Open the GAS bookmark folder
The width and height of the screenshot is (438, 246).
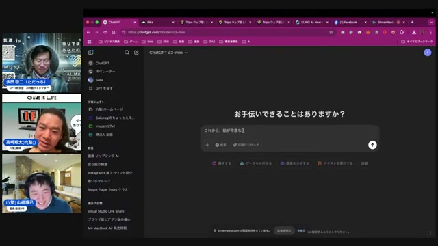(x=209, y=42)
